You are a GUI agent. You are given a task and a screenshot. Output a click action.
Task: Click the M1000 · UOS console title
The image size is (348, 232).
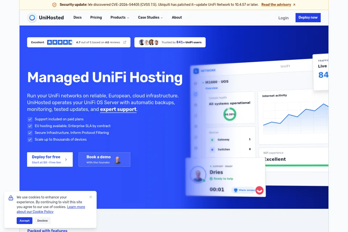[217, 82]
